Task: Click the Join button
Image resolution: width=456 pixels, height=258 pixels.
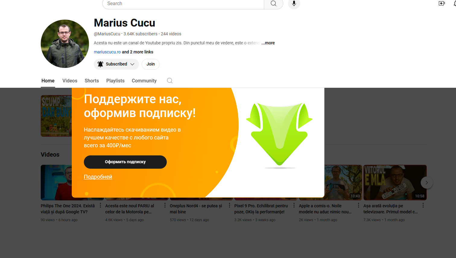Action: 150,64
